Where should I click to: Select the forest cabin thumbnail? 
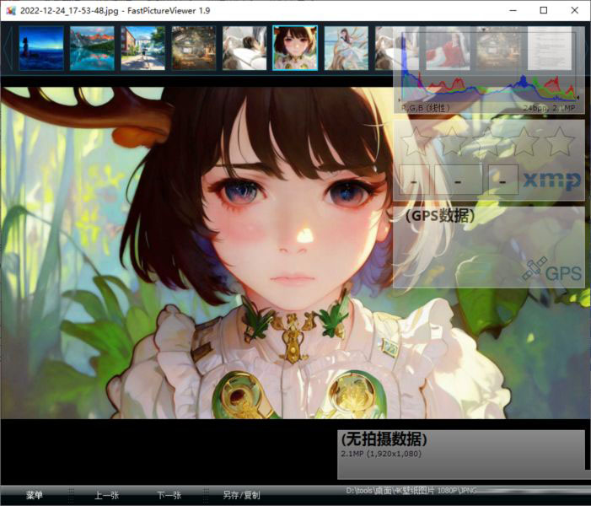click(x=194, y=48)
